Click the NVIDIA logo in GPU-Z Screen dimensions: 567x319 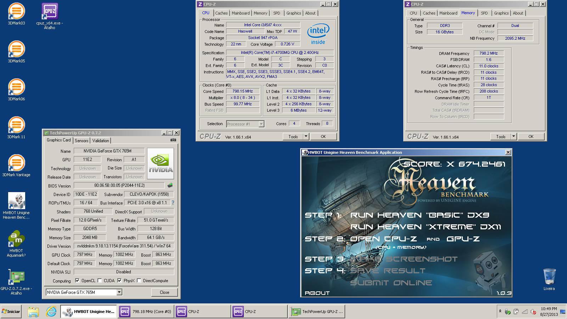(161, 163)
